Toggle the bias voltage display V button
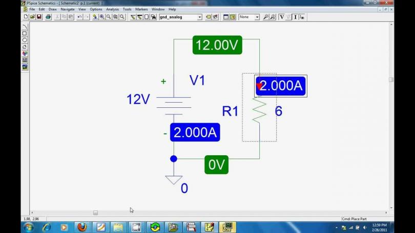The height and width of the screenshot is (233, 415). (281, 17)
